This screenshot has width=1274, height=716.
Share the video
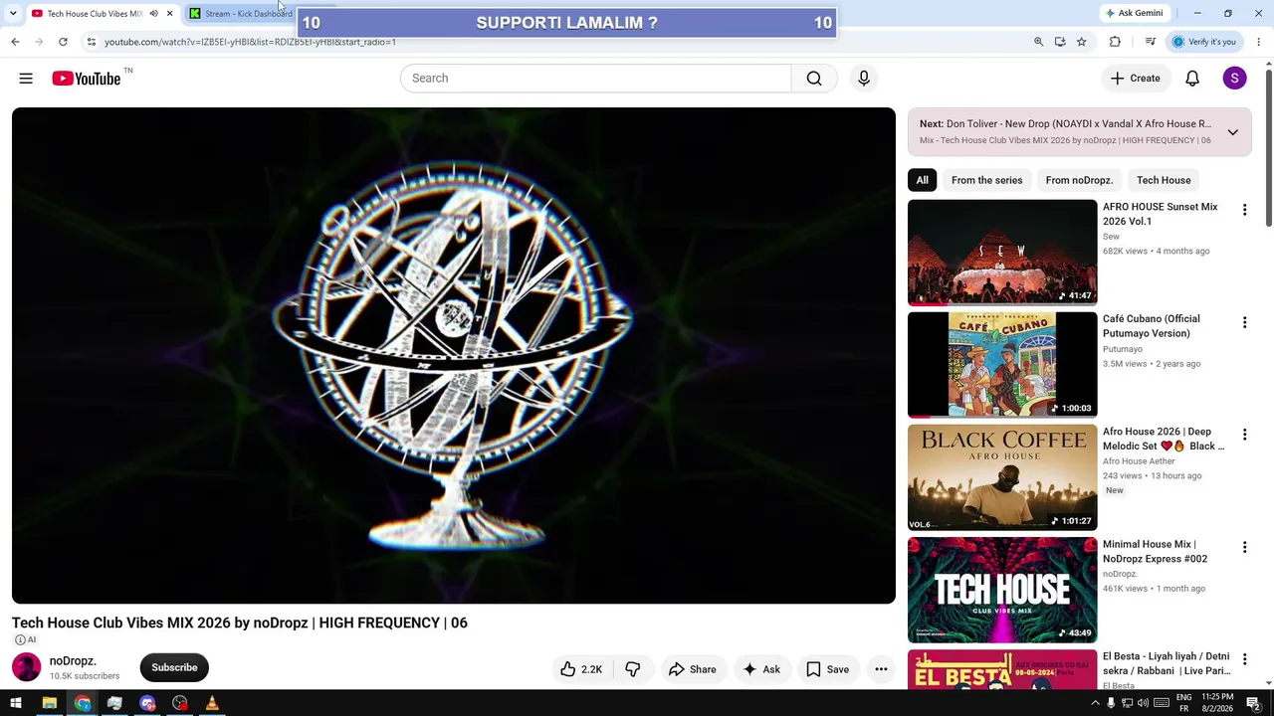pyautogui.click(x=692, y=669)
